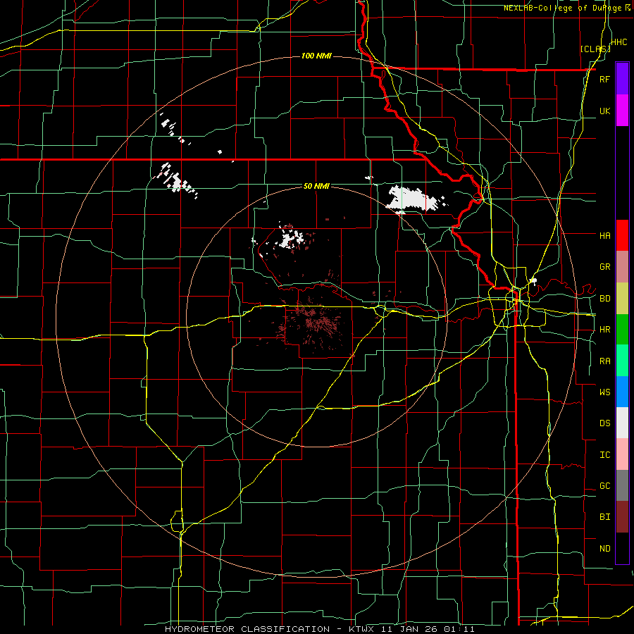Select the ND legend label
634x634 pixels.
(604, 549)
